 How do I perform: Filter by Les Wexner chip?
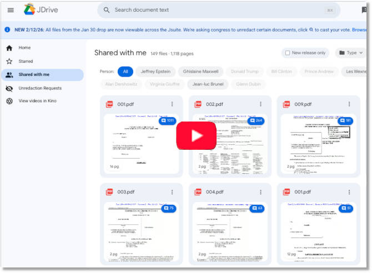point(355,72)
